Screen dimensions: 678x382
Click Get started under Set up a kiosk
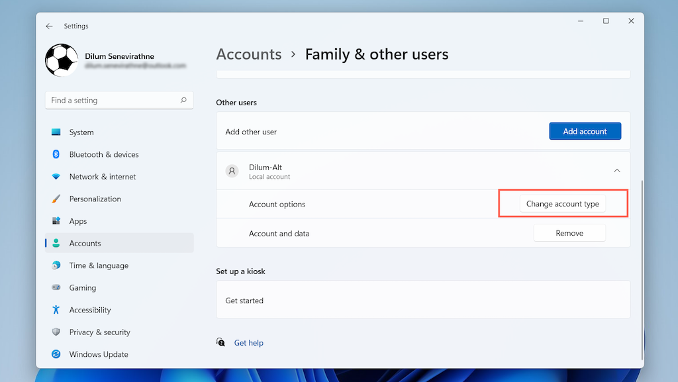tap(244, 301)
